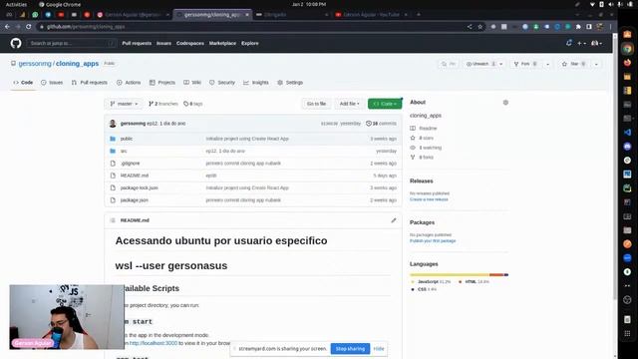Open the Chrome extensions puzzle icon
This screenshot has height=359, width=638.
[x=578, y=27]
